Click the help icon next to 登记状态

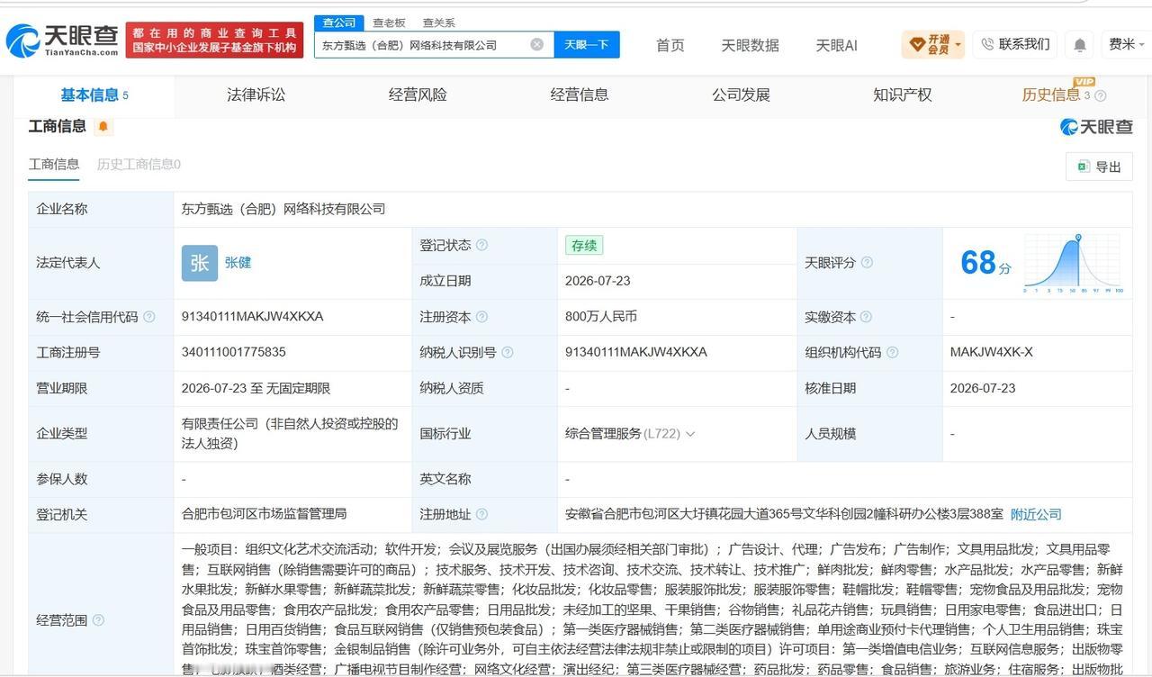point(481,245)
